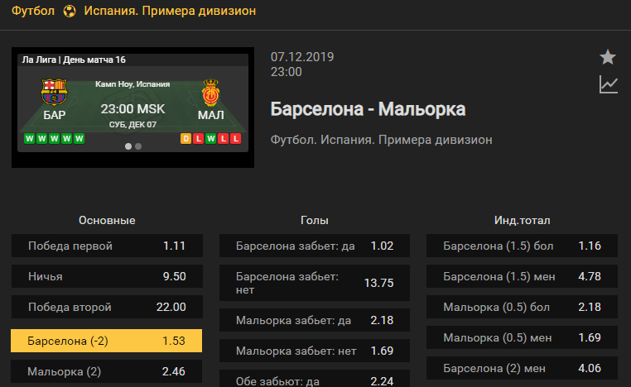Screen dimensions: 631x387
Task: Click Ла Лига | День матча 16 header
Action: point(74,60)
